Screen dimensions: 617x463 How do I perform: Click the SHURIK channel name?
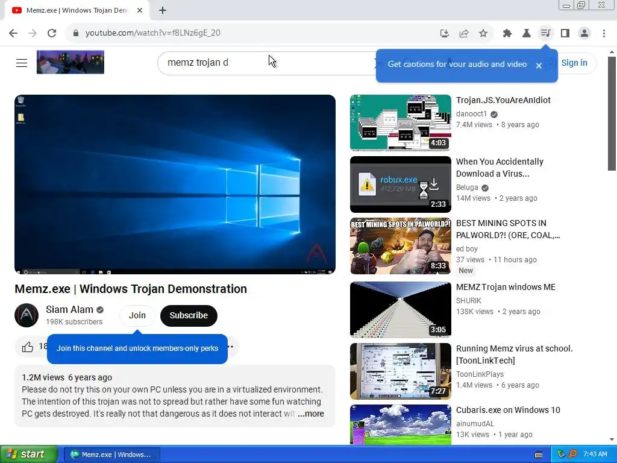point(469,301)
